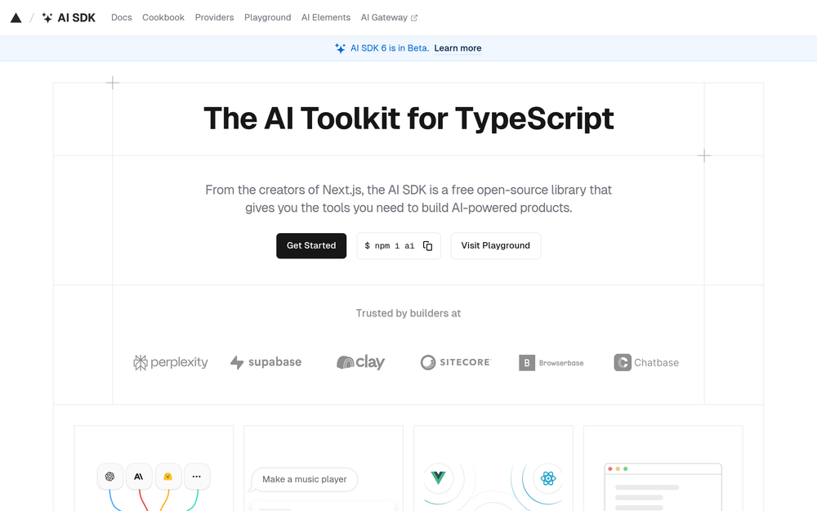The image size is (817, 511).
Task: Select the OpenAI provider icon
Action: coord(110,477)
